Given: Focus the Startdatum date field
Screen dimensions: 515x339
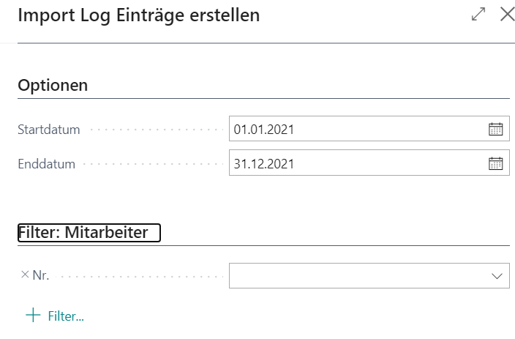Looking at the screenshot, I should tap(369, 129).
